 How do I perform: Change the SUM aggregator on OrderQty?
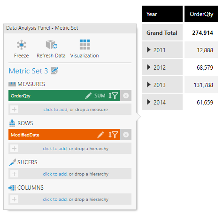(100, 96)
